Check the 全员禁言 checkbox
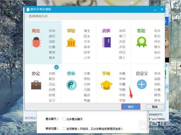 64,128
